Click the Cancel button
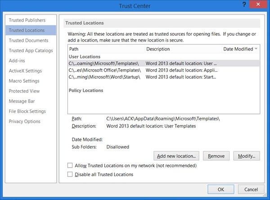This screenshot has height=200, width=270. click(x=251, y=190)
